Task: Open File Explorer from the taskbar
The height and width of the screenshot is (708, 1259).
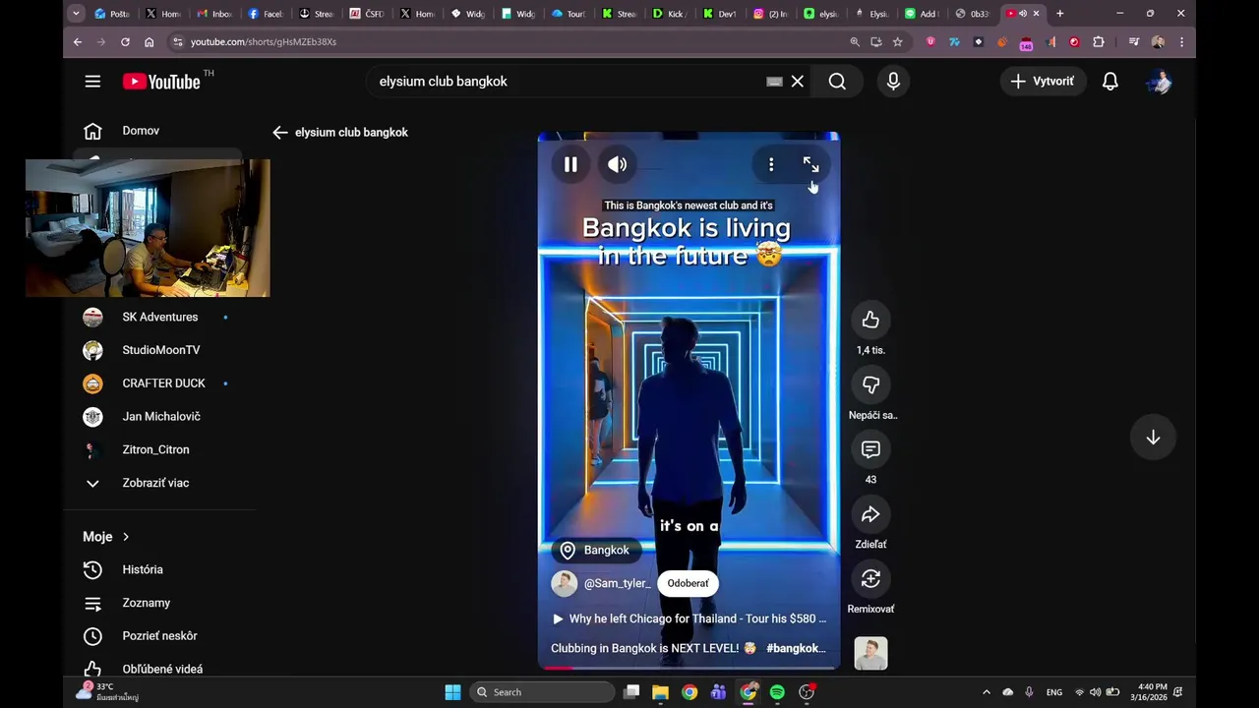Action: [660, 692]
